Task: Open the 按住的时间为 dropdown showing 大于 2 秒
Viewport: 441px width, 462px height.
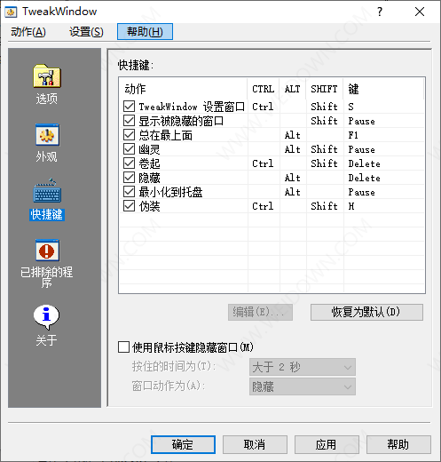Action: tap(303, 367)
